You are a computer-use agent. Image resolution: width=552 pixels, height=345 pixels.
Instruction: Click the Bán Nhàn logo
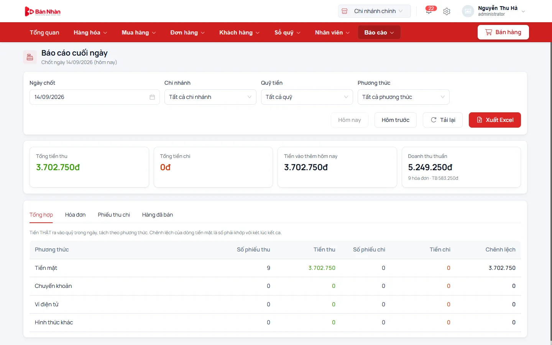43,11
